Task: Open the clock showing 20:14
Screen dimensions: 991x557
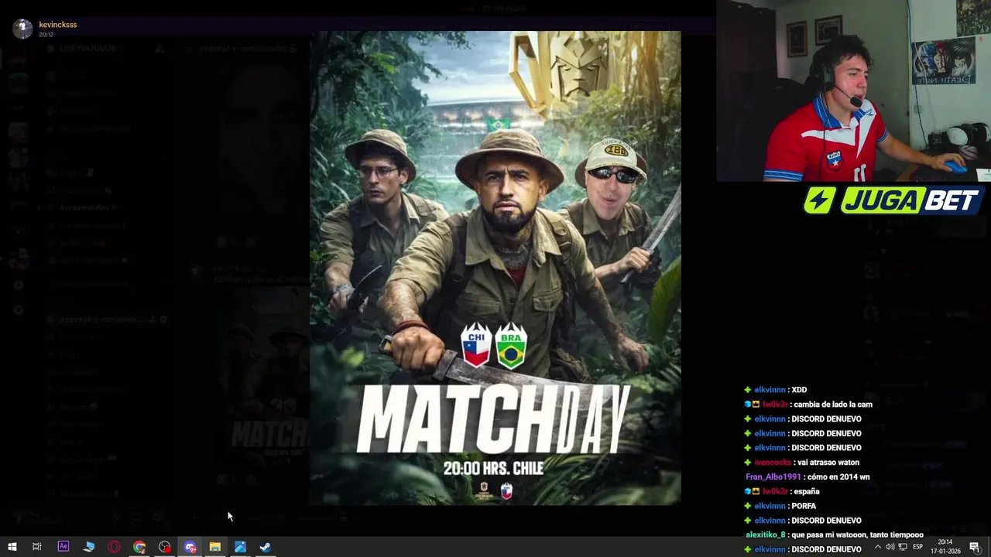Action: click(945, 546)
